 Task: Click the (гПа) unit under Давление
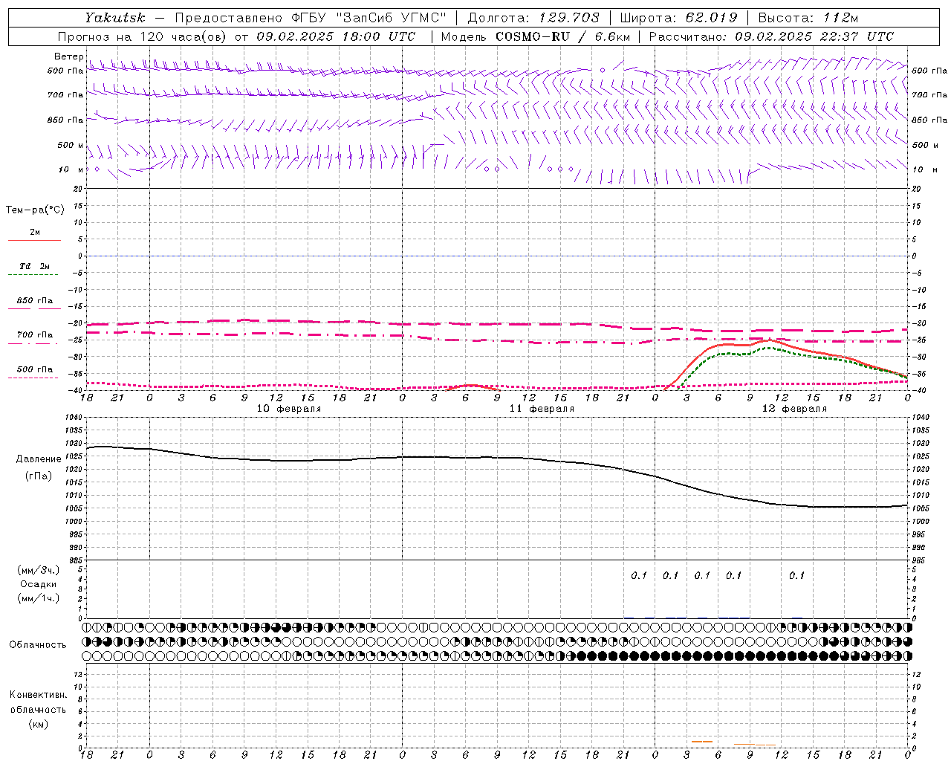(x=39, y=476)
